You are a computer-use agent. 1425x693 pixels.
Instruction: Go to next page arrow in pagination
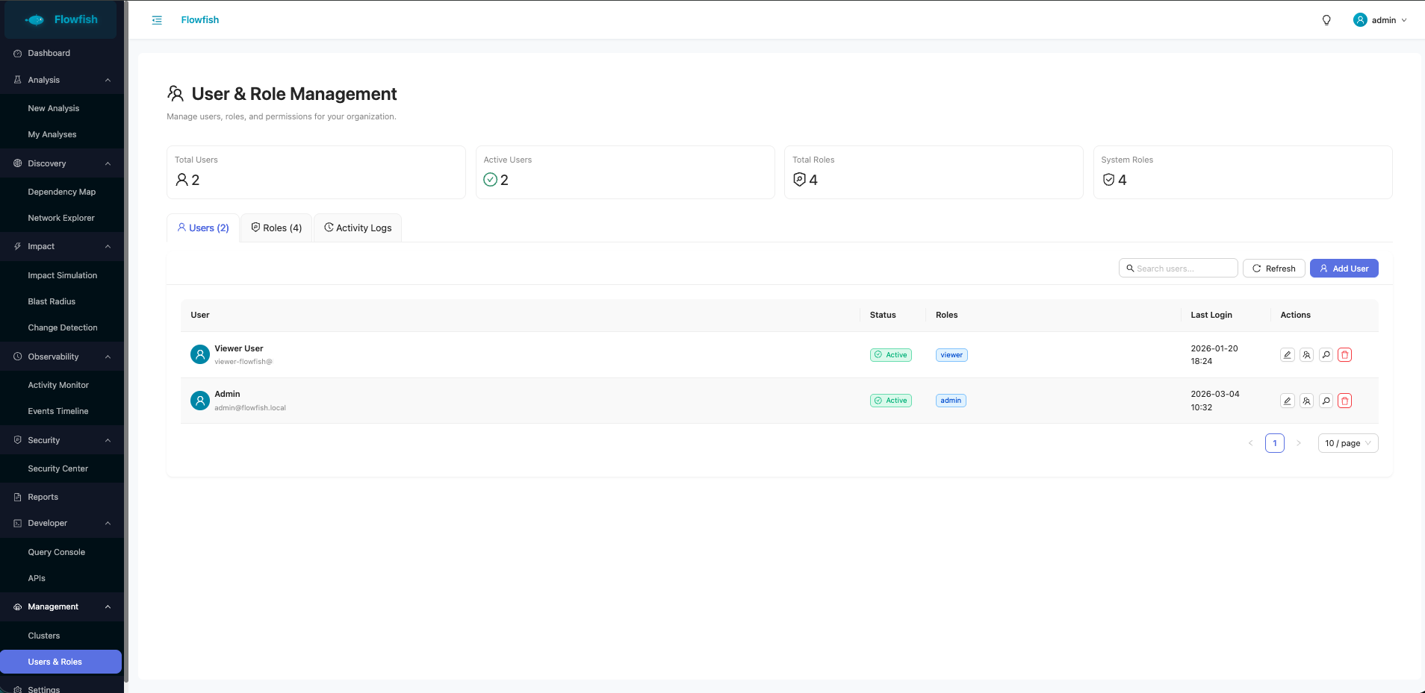[1299, 443]
